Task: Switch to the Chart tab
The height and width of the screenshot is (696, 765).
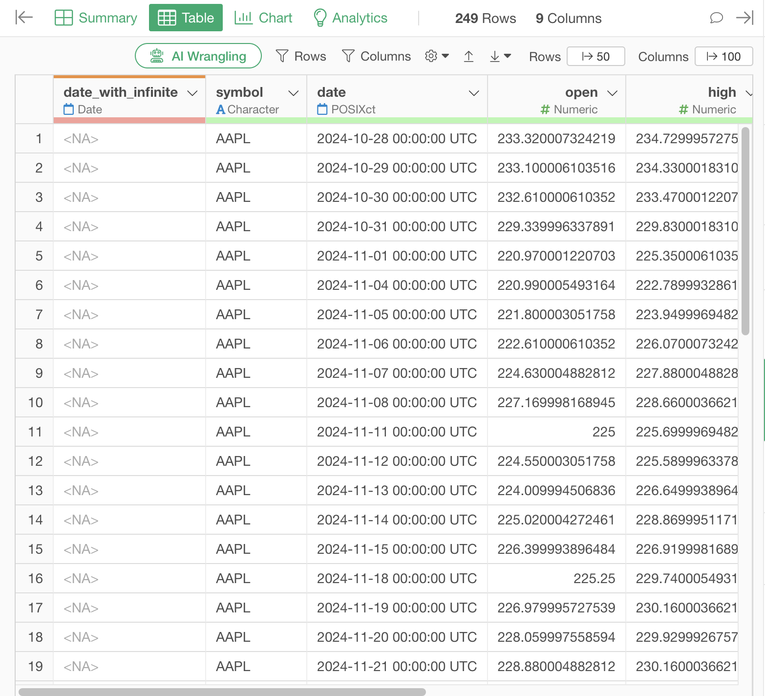Action: (x=263, y=18)
